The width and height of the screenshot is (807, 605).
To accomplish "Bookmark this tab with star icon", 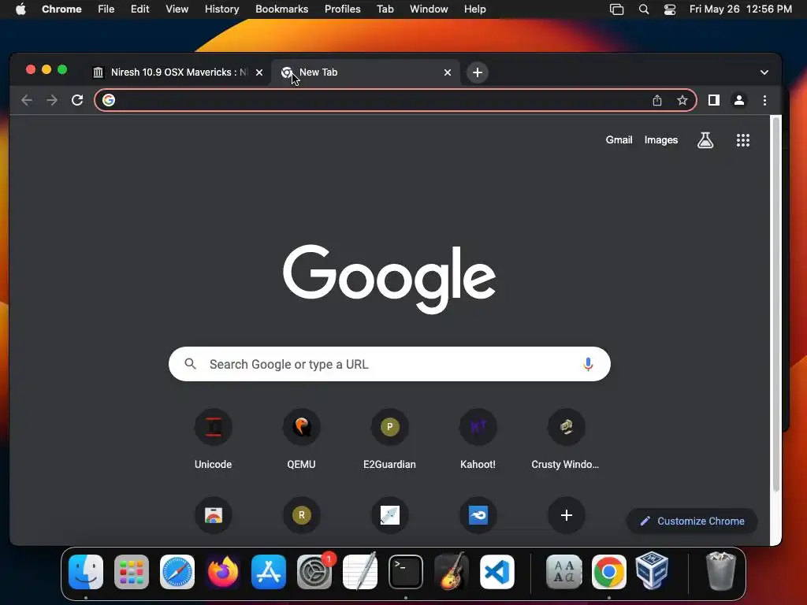I will pos(682,100).
